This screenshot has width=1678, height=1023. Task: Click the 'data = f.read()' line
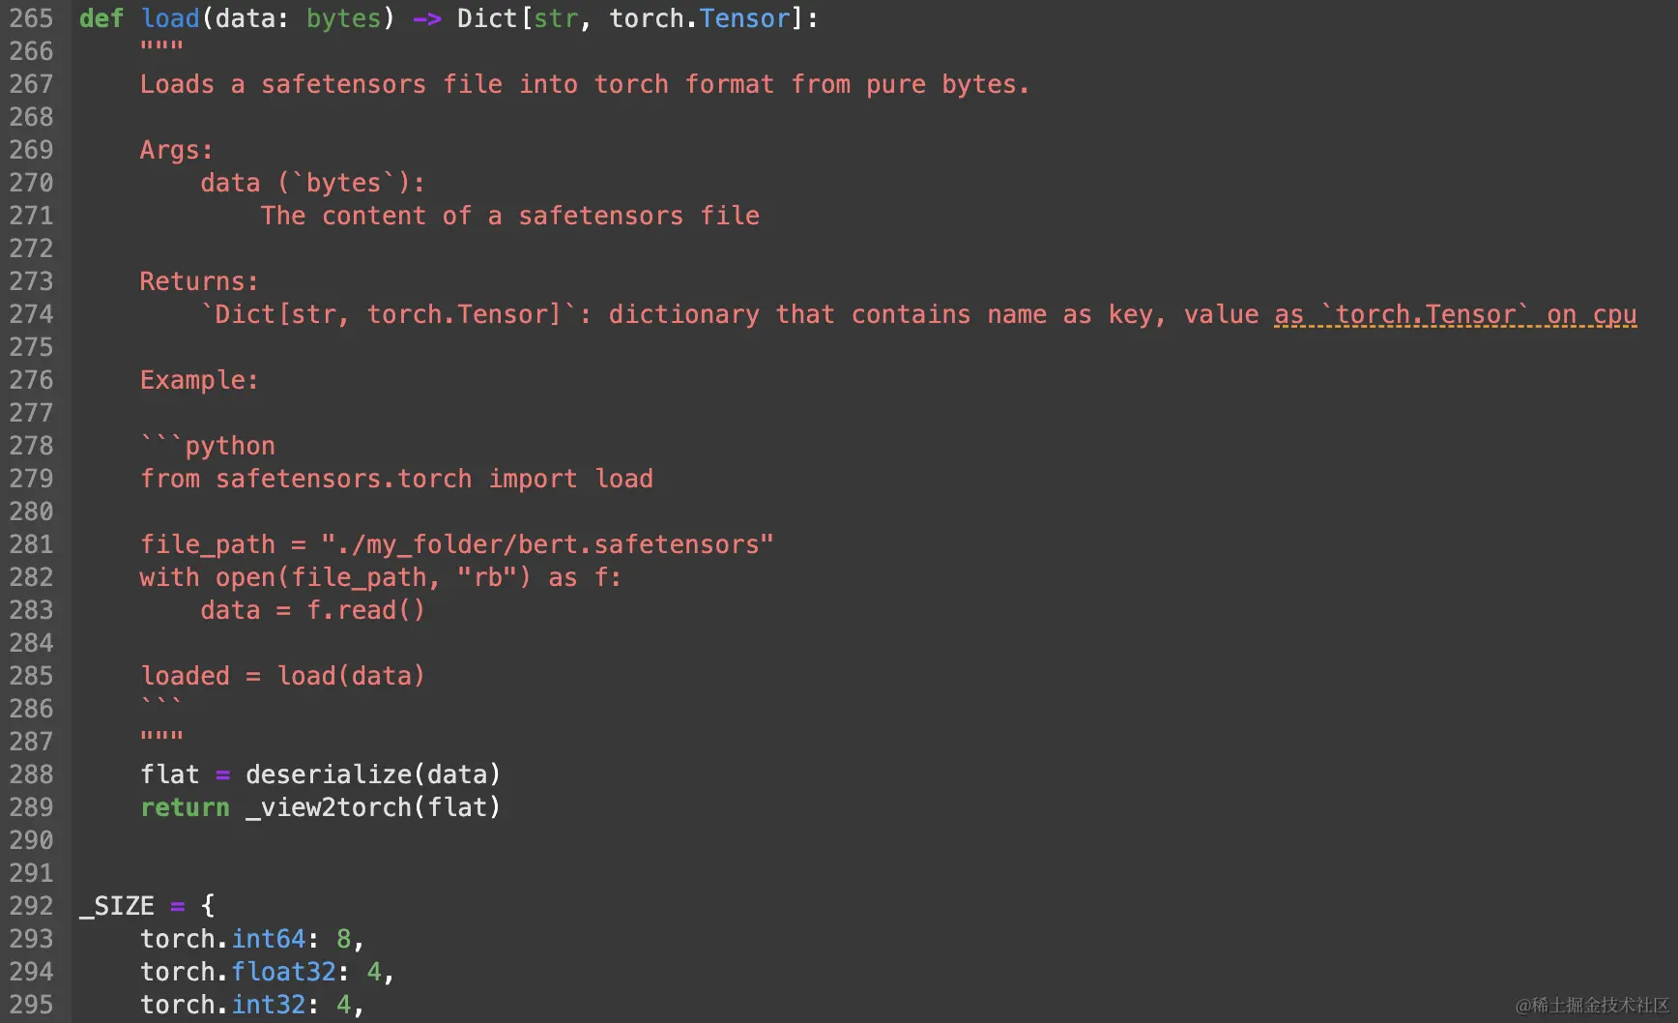click(312, 610)
